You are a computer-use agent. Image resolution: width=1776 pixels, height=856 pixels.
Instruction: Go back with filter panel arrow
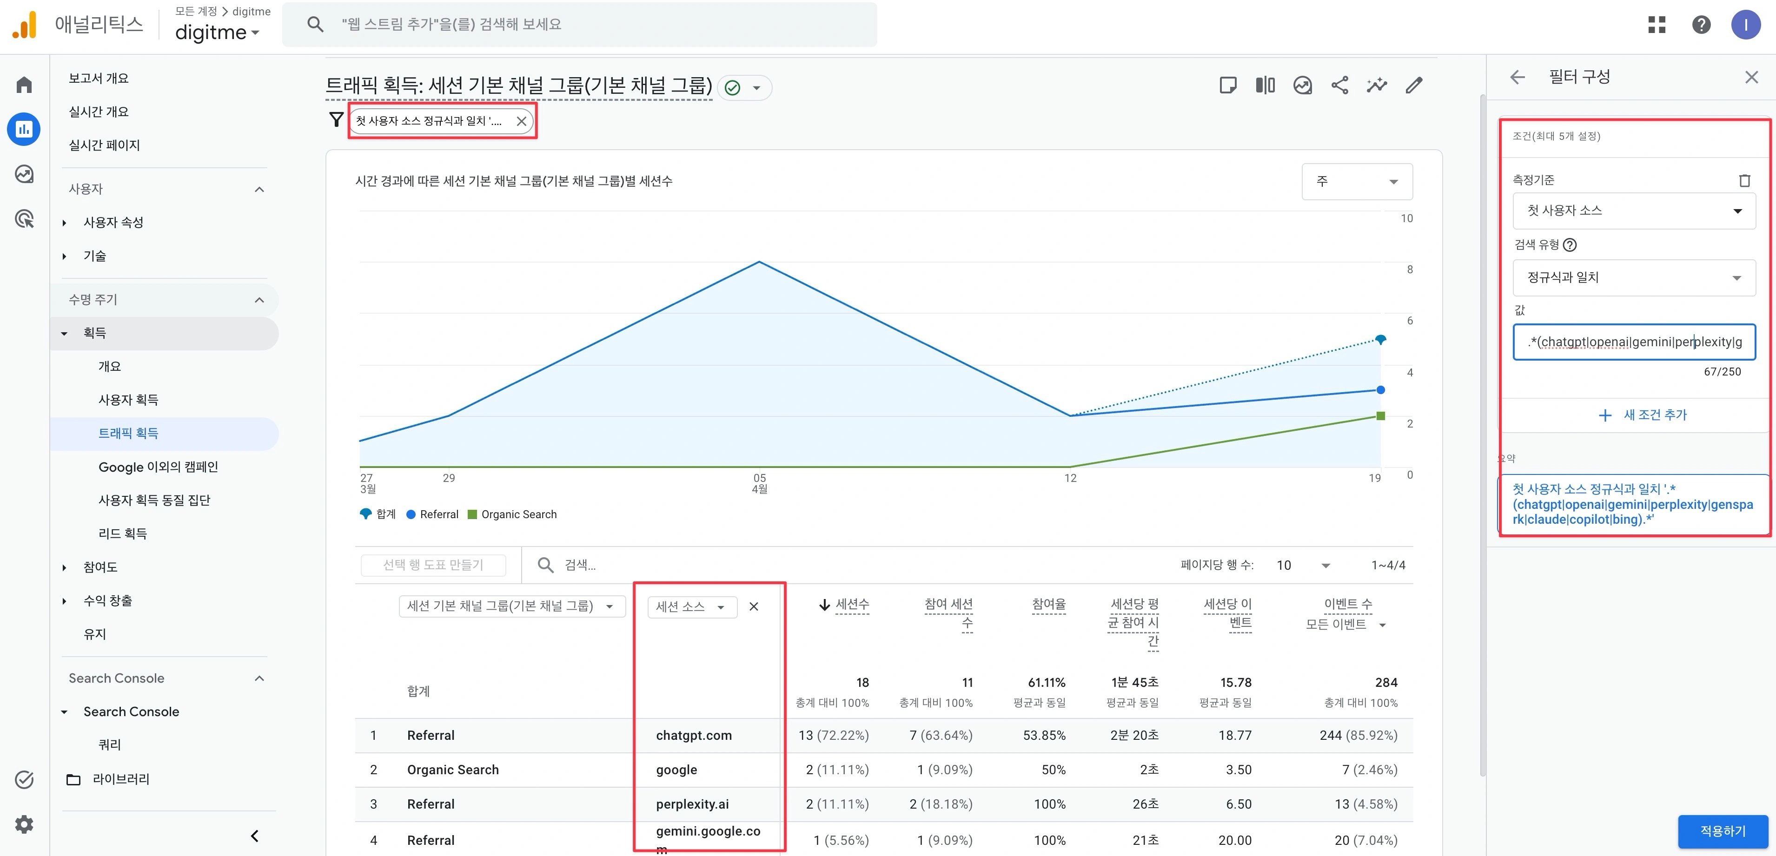(x=1518, y=77)
